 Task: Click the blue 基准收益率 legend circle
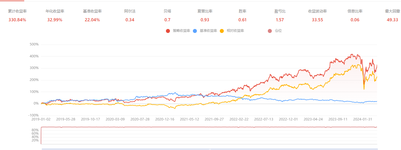click(x=195, y=31)
